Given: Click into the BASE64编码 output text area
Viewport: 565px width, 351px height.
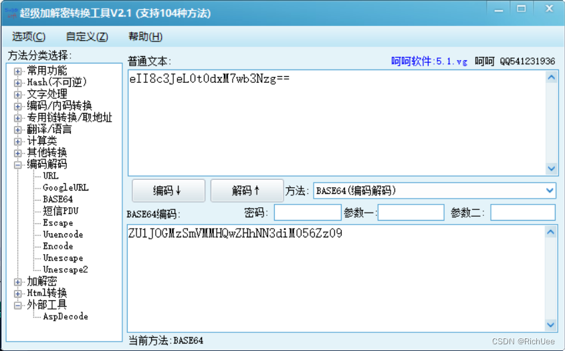Looking at the screenshot, I should point(336,278).
